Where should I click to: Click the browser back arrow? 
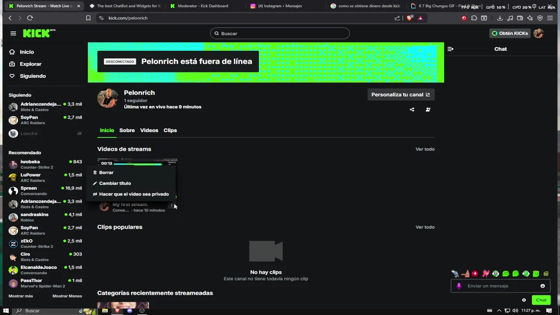click(x=10, y=18)
